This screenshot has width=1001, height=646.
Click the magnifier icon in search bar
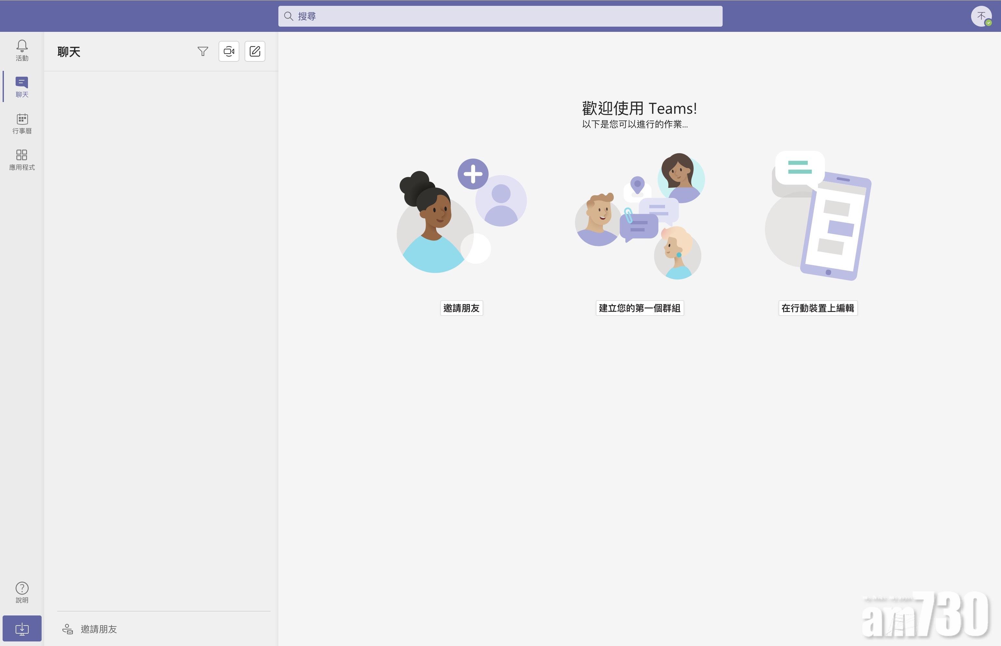[x=288, y=16]
